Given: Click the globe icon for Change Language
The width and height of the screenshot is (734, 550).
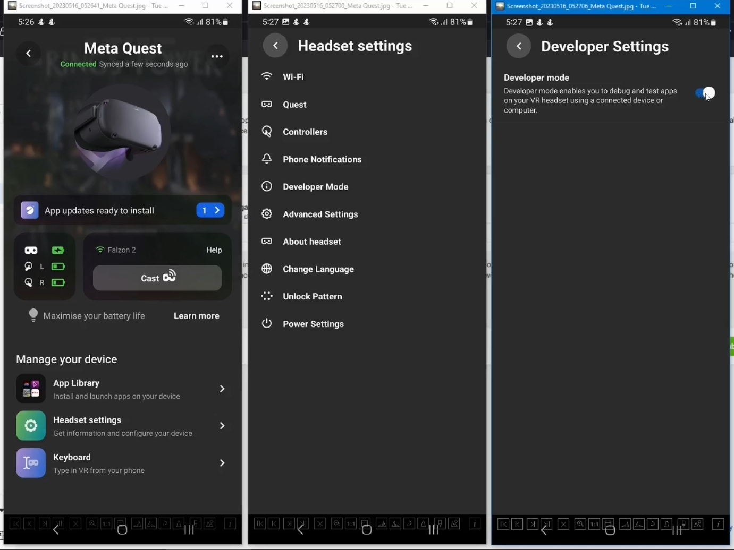Looking at the screenshot, I should [x=267, y=269].
